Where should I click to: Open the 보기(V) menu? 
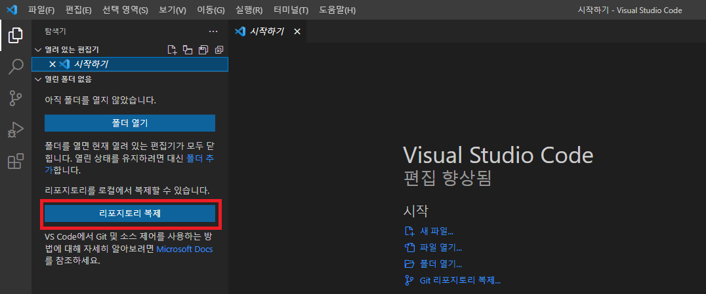(x=173, y=10)
